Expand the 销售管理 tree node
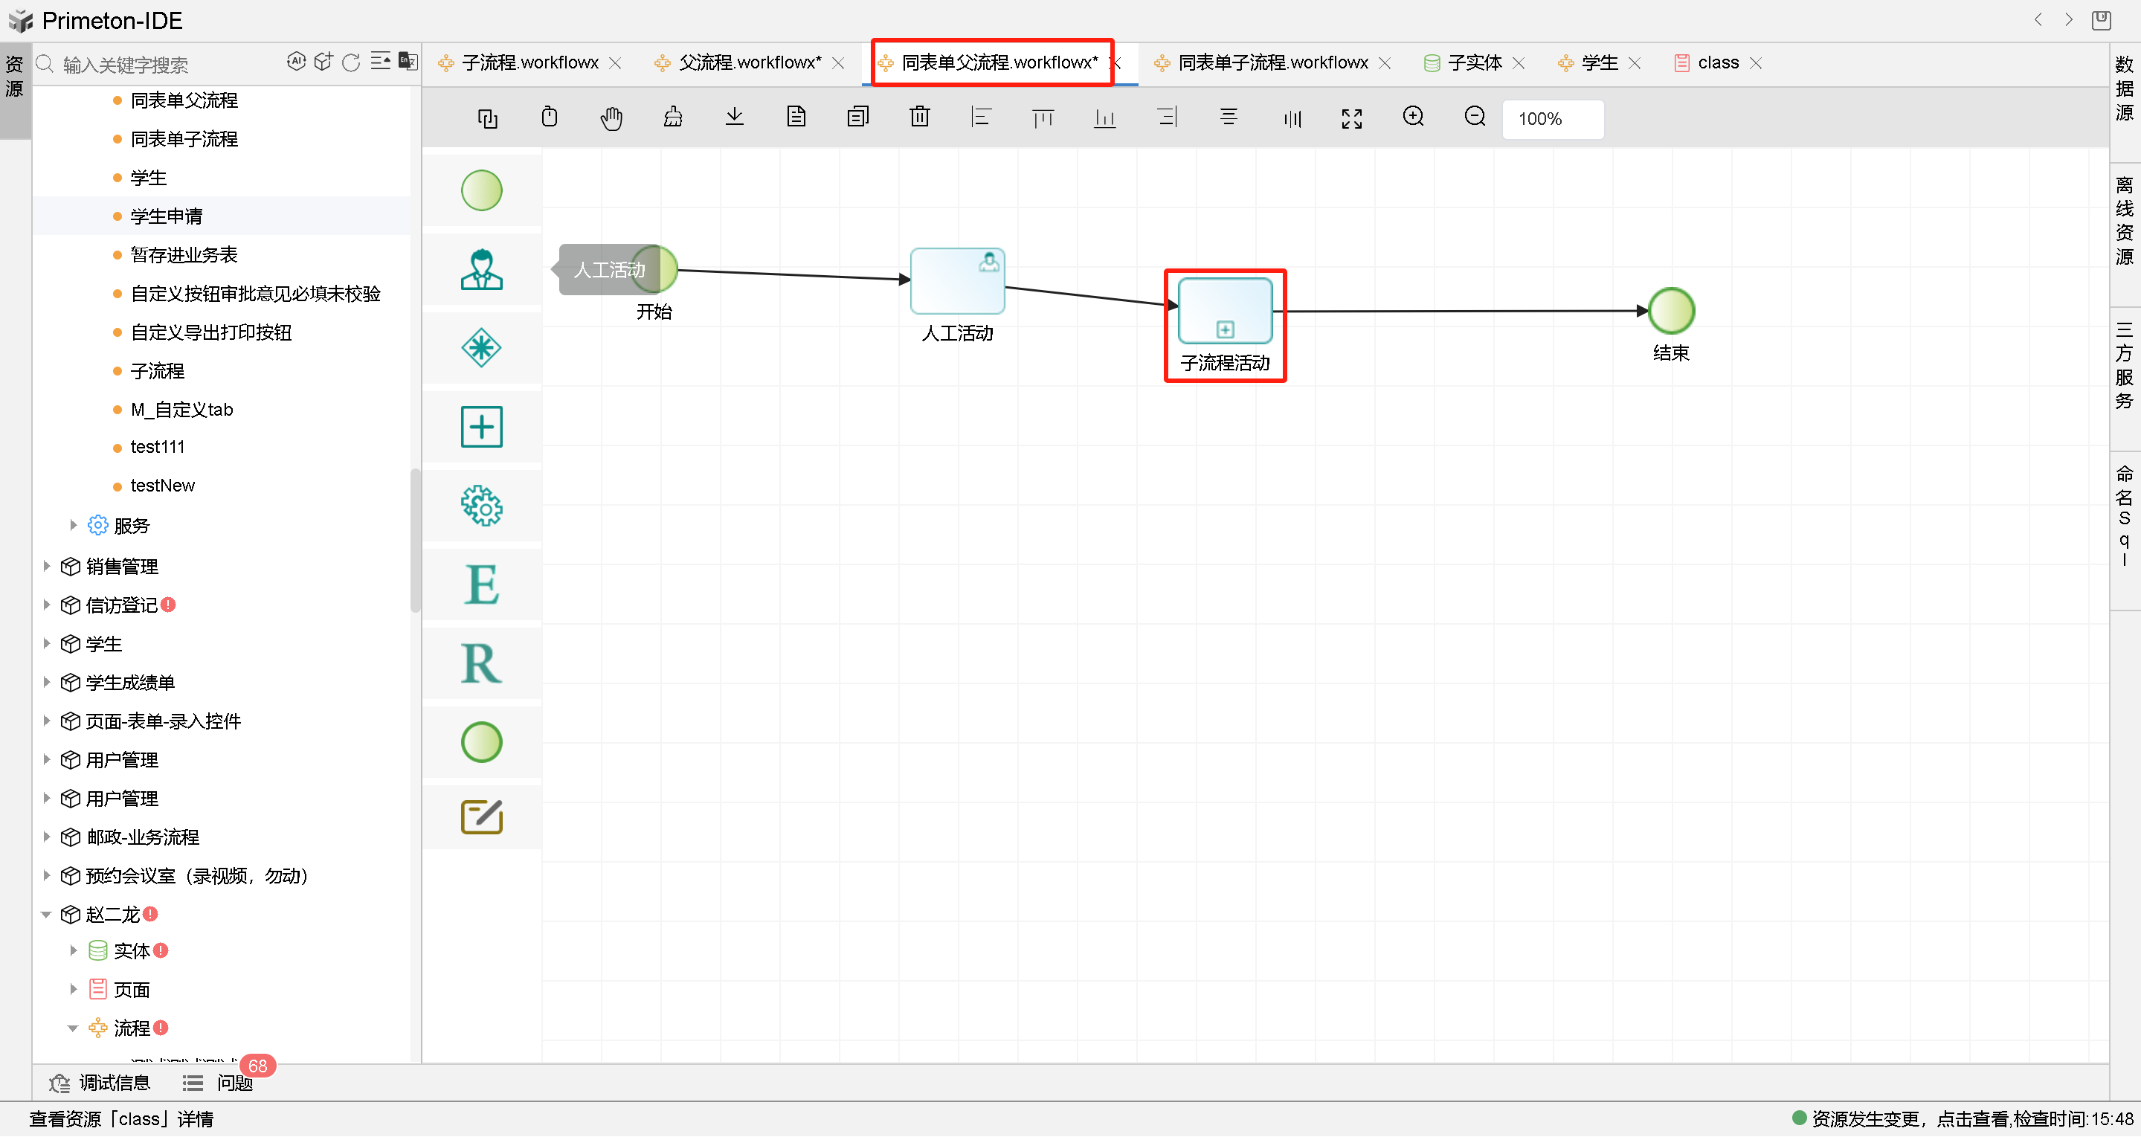This screenshot has height=1137, width=2141. [47, 567]
